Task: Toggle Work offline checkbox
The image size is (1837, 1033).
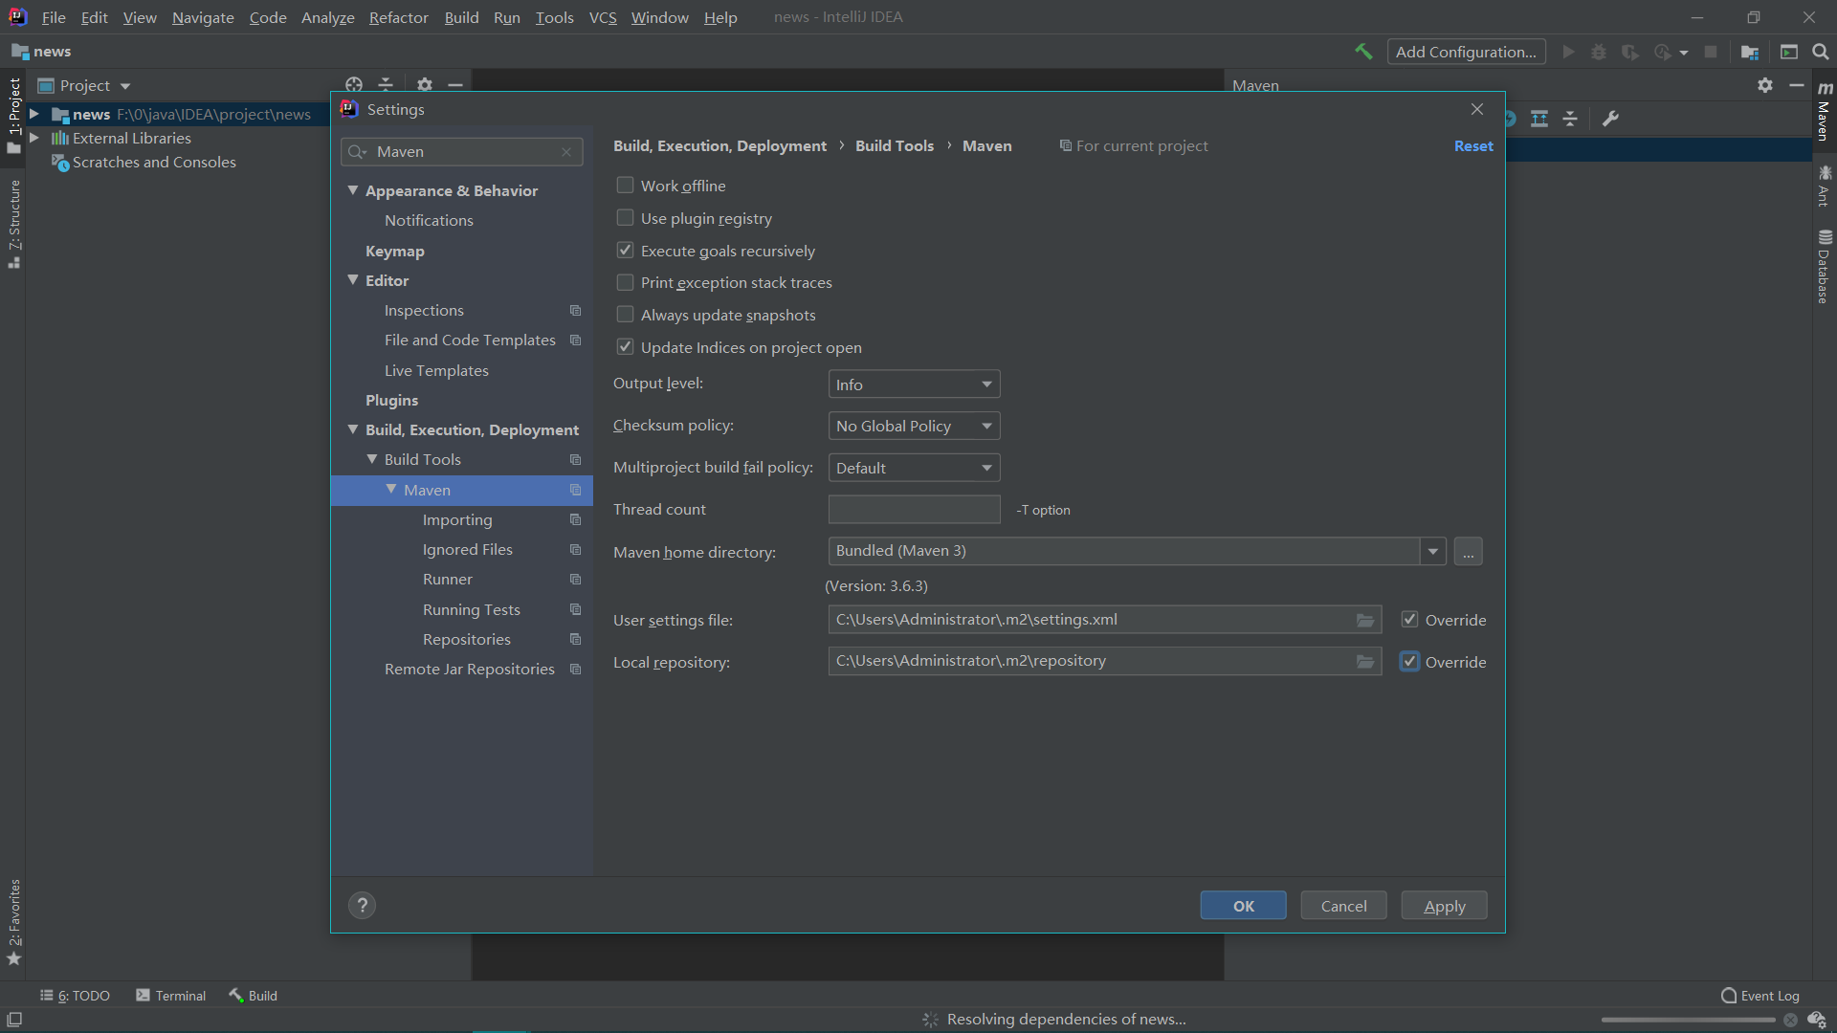Action: (x=625, y=186)
